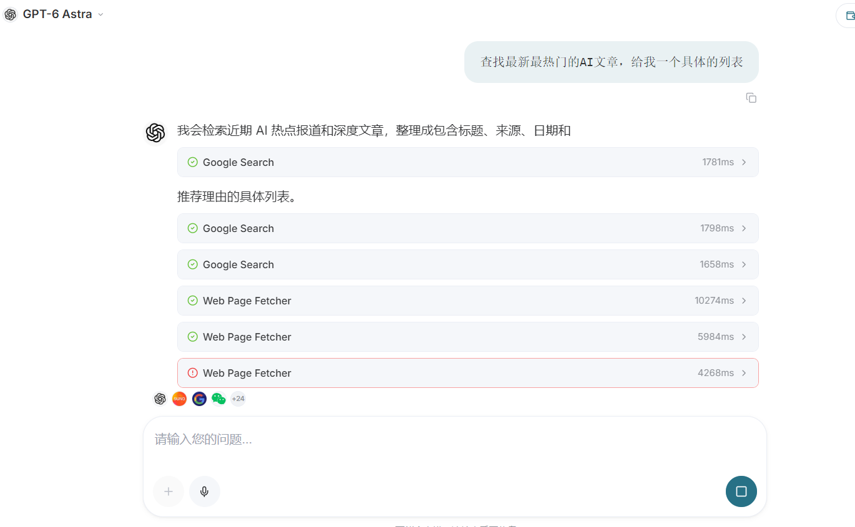The image size is (855, 527).
Task: Click the text line '推荐理由的具体列表。'
Action: [237, 197]
